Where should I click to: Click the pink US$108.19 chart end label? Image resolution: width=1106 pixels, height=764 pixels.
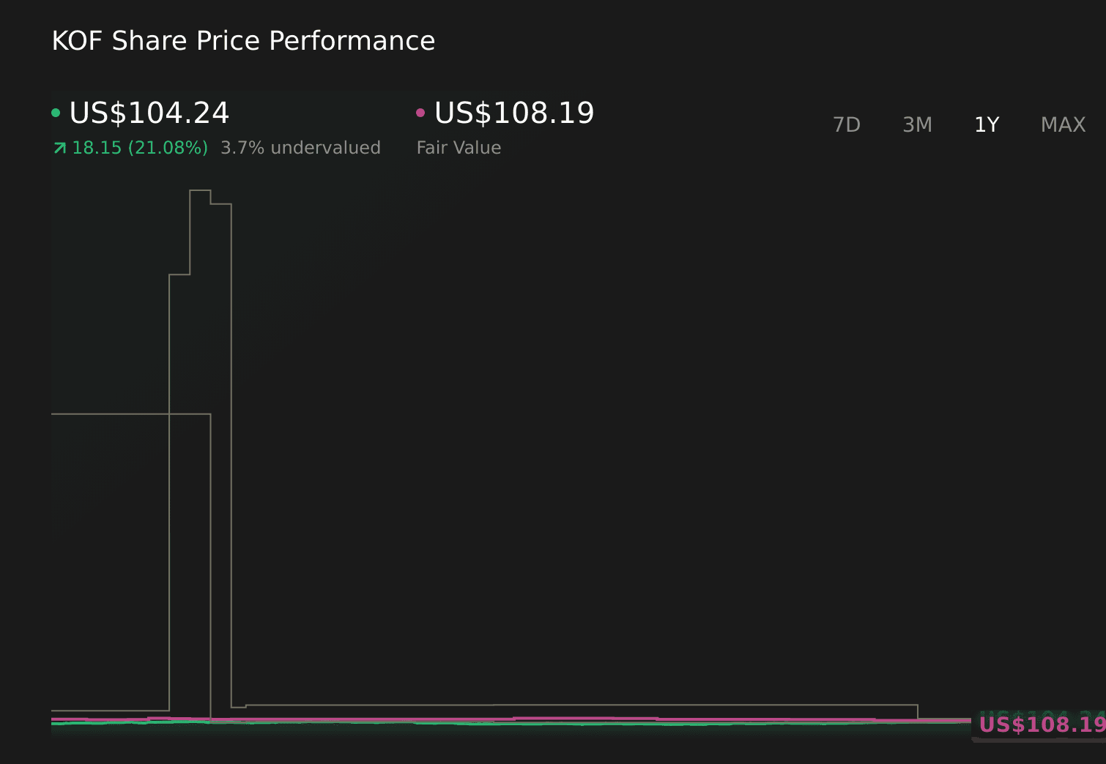(x=1042, y=725)
